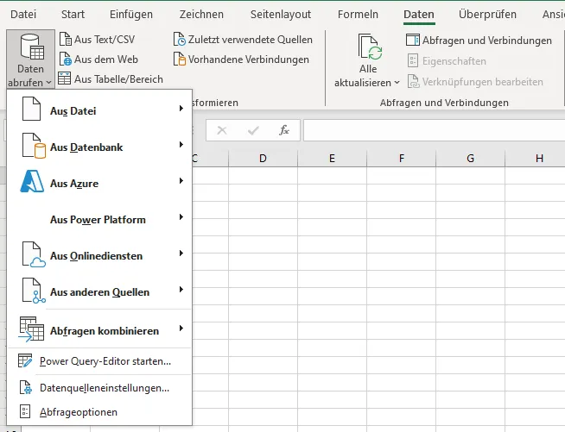Click into the formula bar input
565x432 pixels.
(x=435, y=130)
